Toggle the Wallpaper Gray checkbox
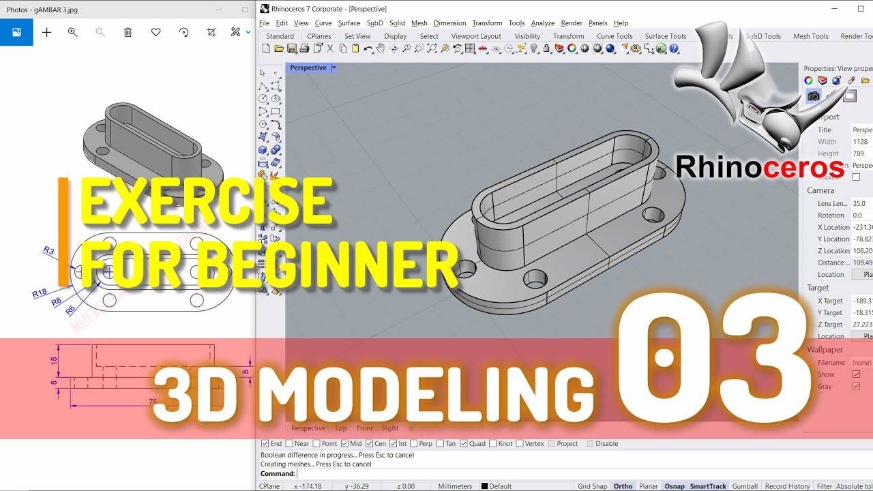This screenshot has width=873, height=491. tap(857, 387)
